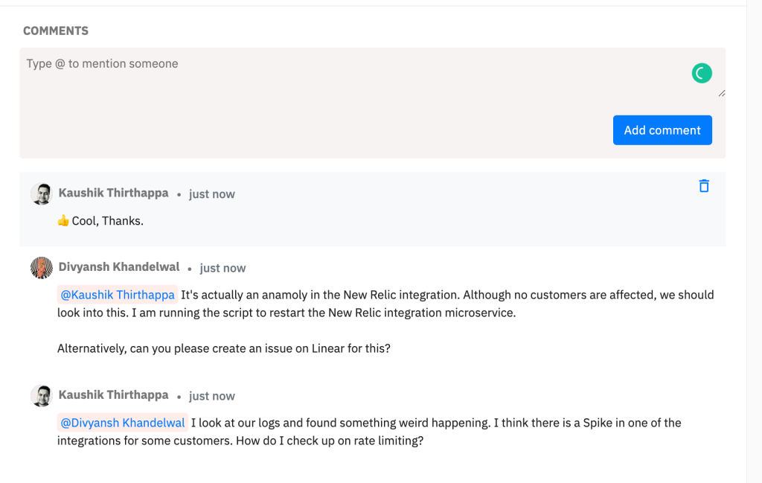Click Kaushik's avatar beside the "Cool, Thanks." comment
Screen dimensions: 762x483
pos(41,193)
